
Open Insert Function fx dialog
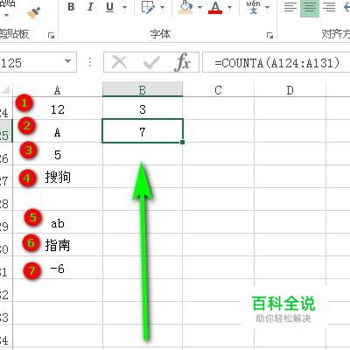coord(183,62)
